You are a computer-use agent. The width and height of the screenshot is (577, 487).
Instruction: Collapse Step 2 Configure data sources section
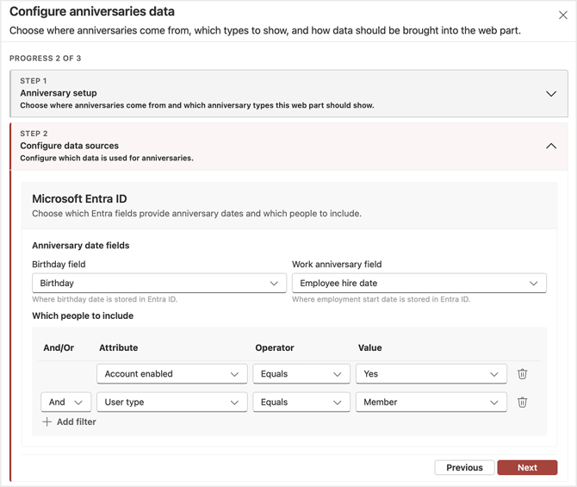550,146
